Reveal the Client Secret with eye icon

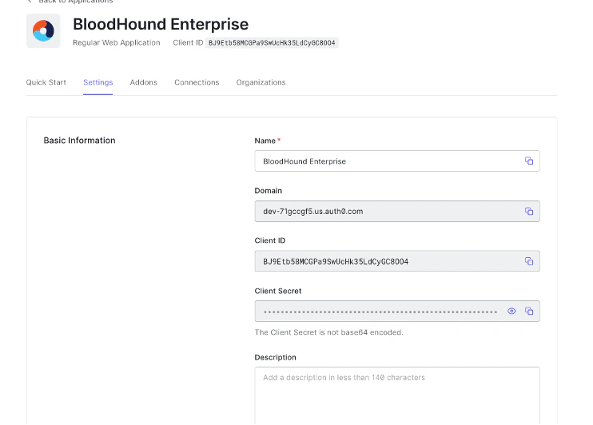(511, 312)
